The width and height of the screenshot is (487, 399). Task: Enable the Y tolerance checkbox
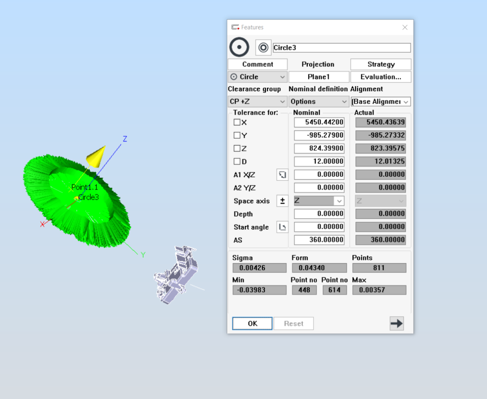coord(237,135)
